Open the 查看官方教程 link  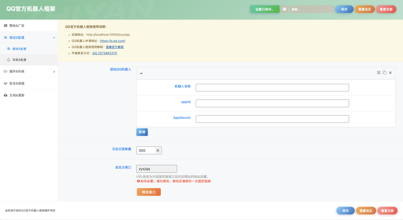(x=115, y=47)
